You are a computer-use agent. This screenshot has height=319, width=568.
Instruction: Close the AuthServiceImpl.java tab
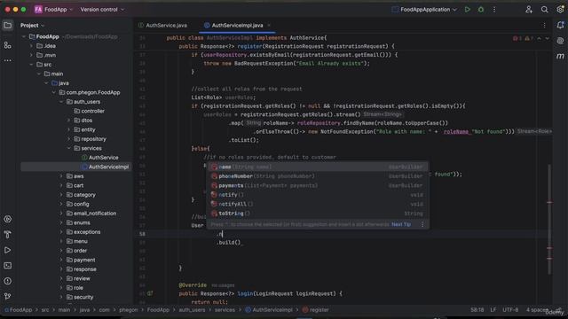[269, 26]
